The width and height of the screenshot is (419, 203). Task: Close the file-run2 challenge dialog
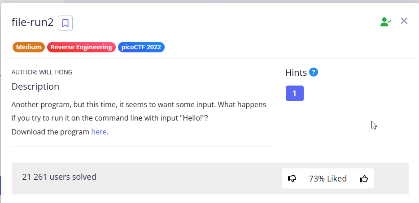click(x=404, y=21)
